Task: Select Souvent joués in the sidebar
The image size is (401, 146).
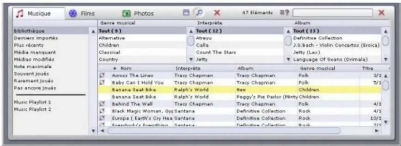Action: [51, 74]
